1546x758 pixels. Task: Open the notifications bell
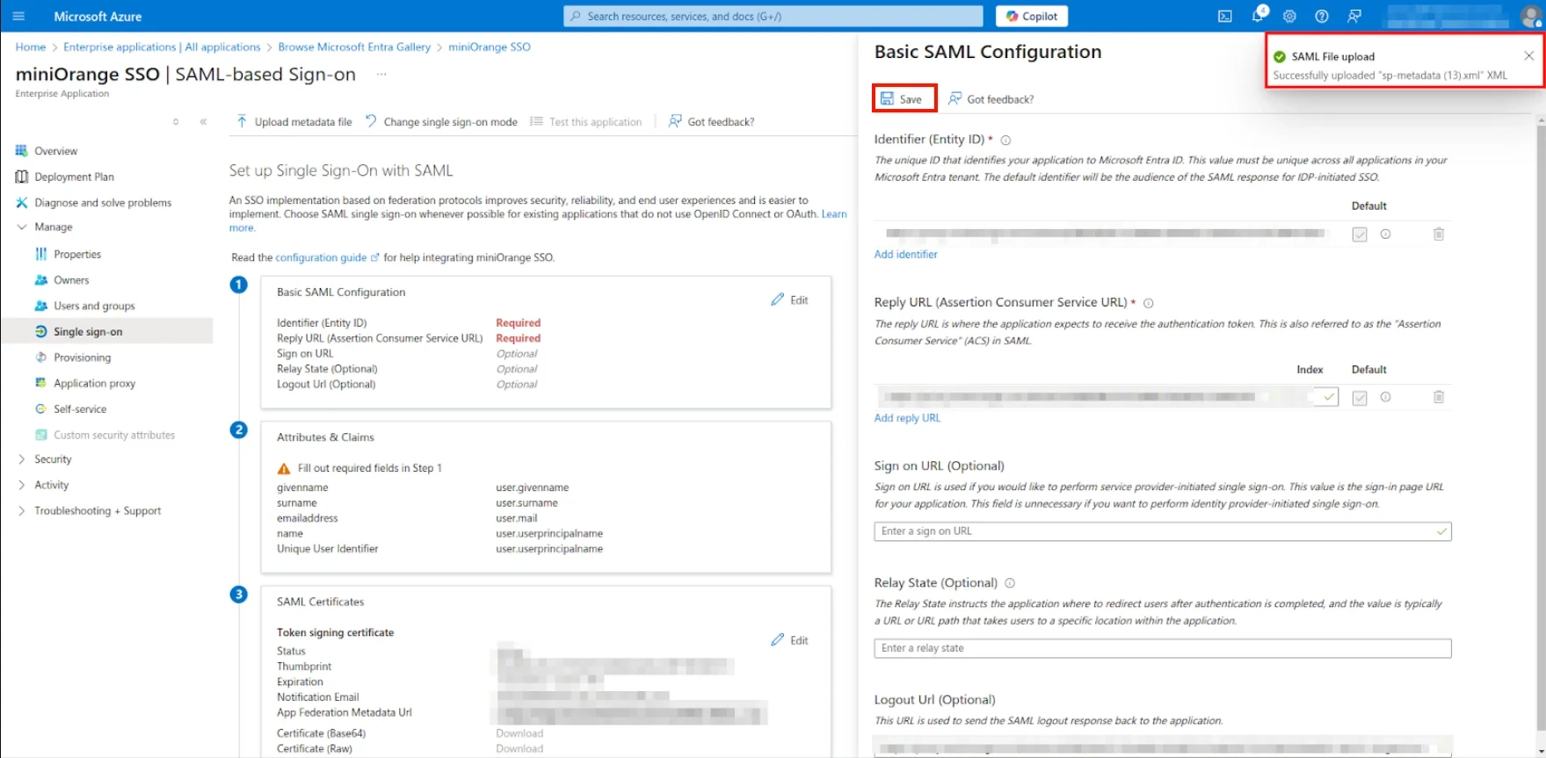1258,16
